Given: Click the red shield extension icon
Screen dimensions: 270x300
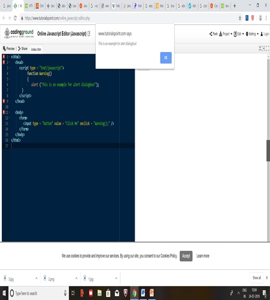Looking at the screenshot, I should [253, 18].
